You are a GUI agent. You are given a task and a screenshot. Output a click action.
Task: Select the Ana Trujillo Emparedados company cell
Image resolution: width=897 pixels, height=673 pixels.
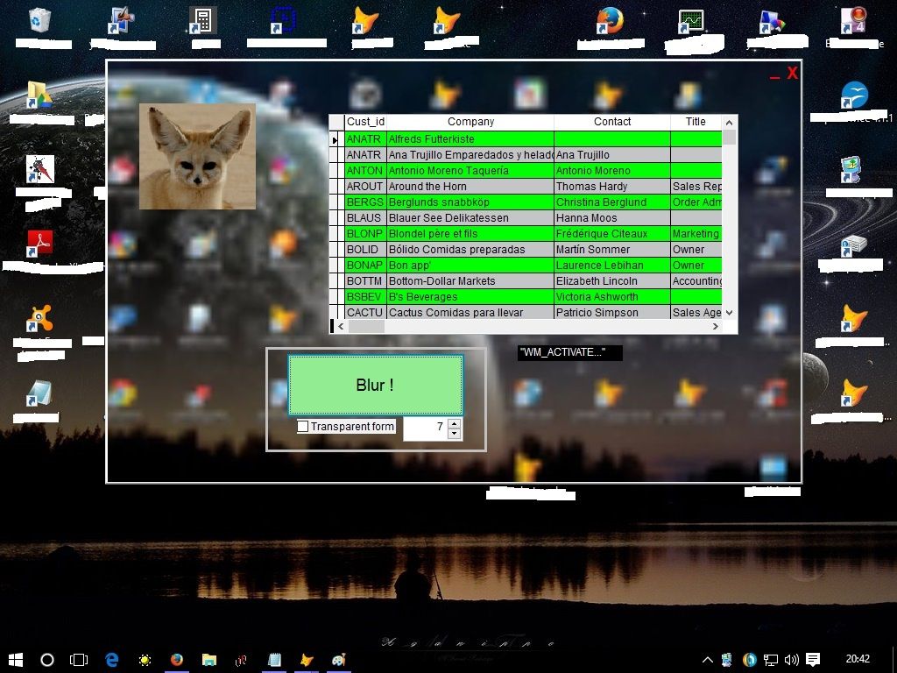point(470,154)
